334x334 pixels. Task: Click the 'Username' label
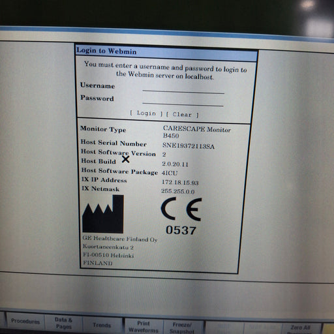97,85
